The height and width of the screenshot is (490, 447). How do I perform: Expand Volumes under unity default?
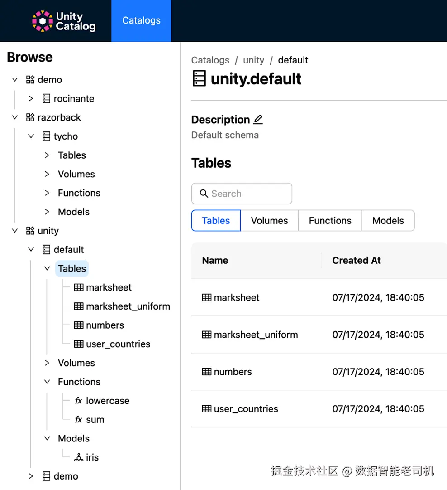[47, 363]
